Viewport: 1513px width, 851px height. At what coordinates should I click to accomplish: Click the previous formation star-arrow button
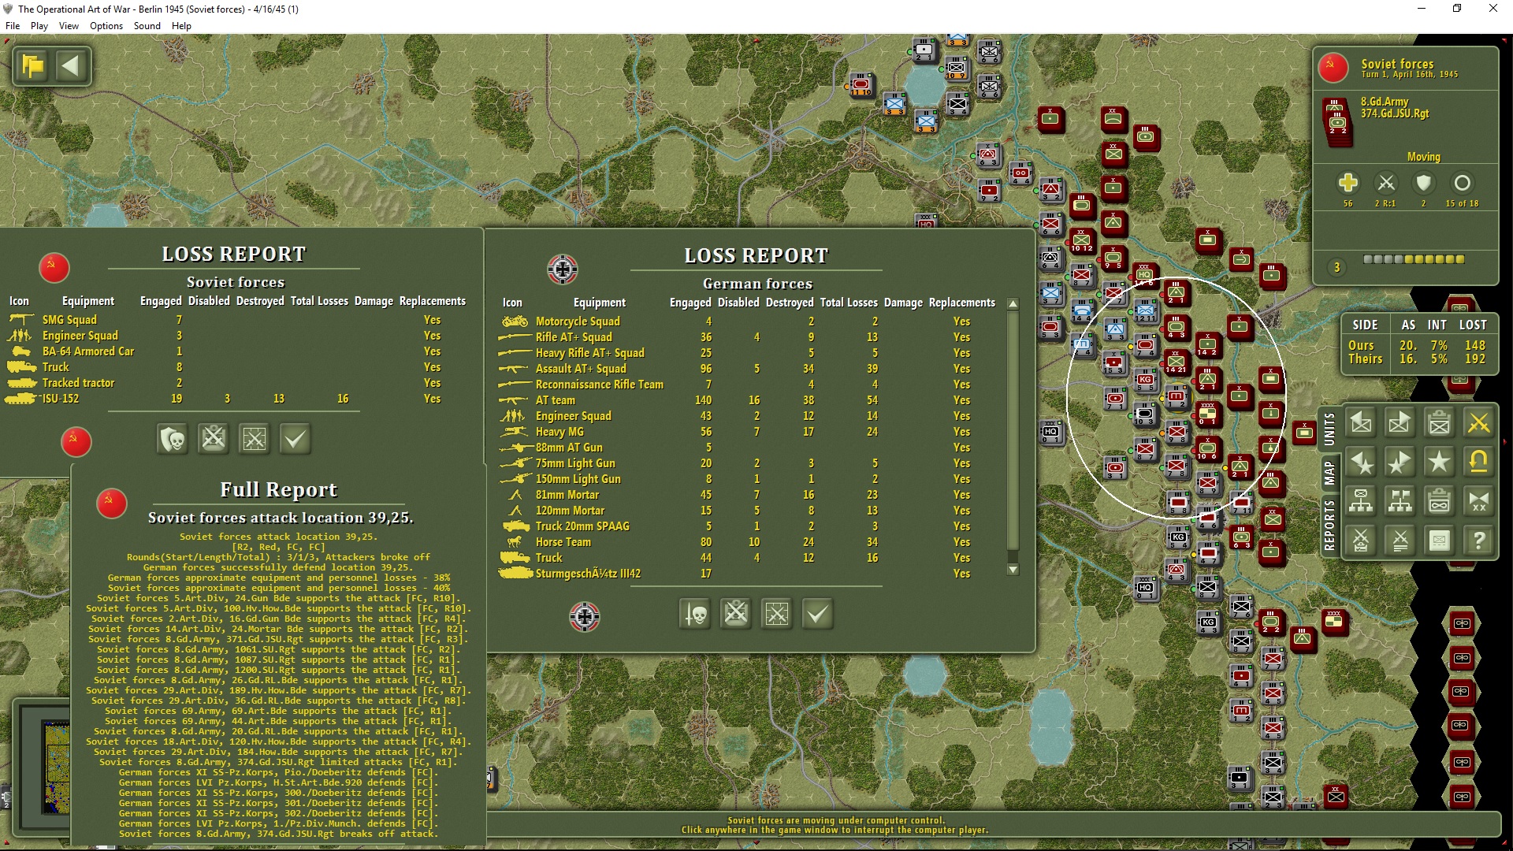point(1361,463)
